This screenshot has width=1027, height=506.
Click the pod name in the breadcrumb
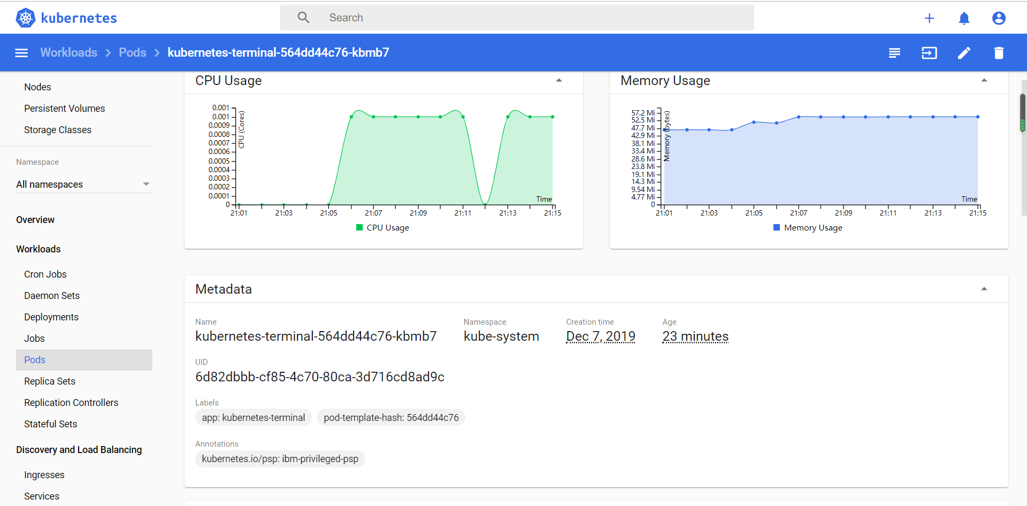(278, 52)
